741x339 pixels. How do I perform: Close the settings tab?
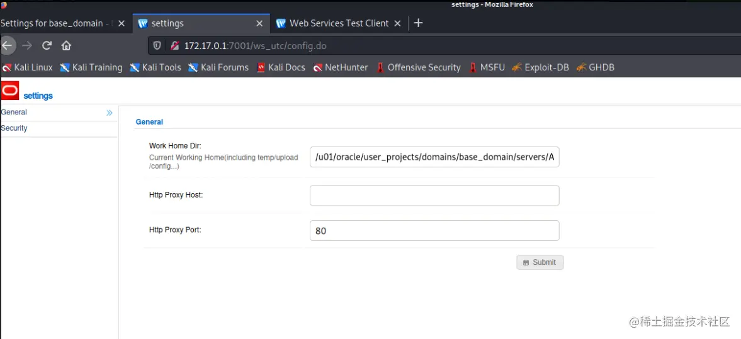[259, 23]
